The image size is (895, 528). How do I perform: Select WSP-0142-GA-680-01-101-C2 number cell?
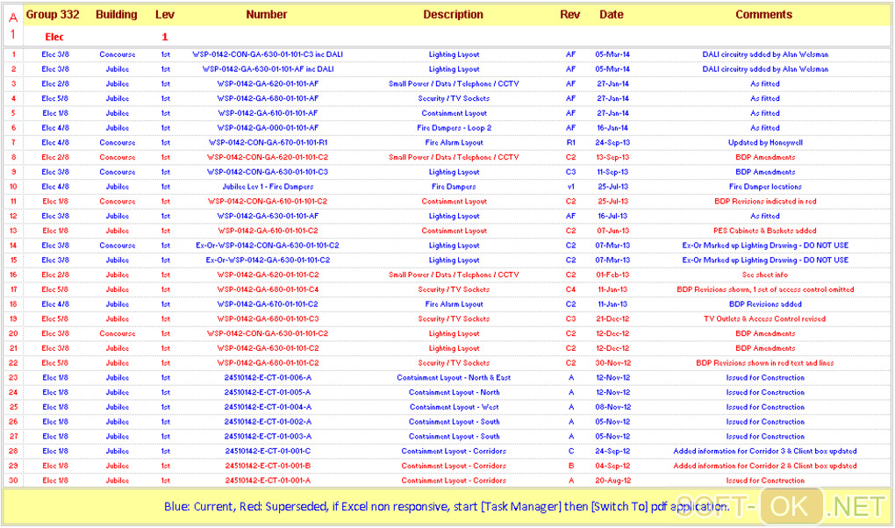pyautogui.click(x=268, y=363)
